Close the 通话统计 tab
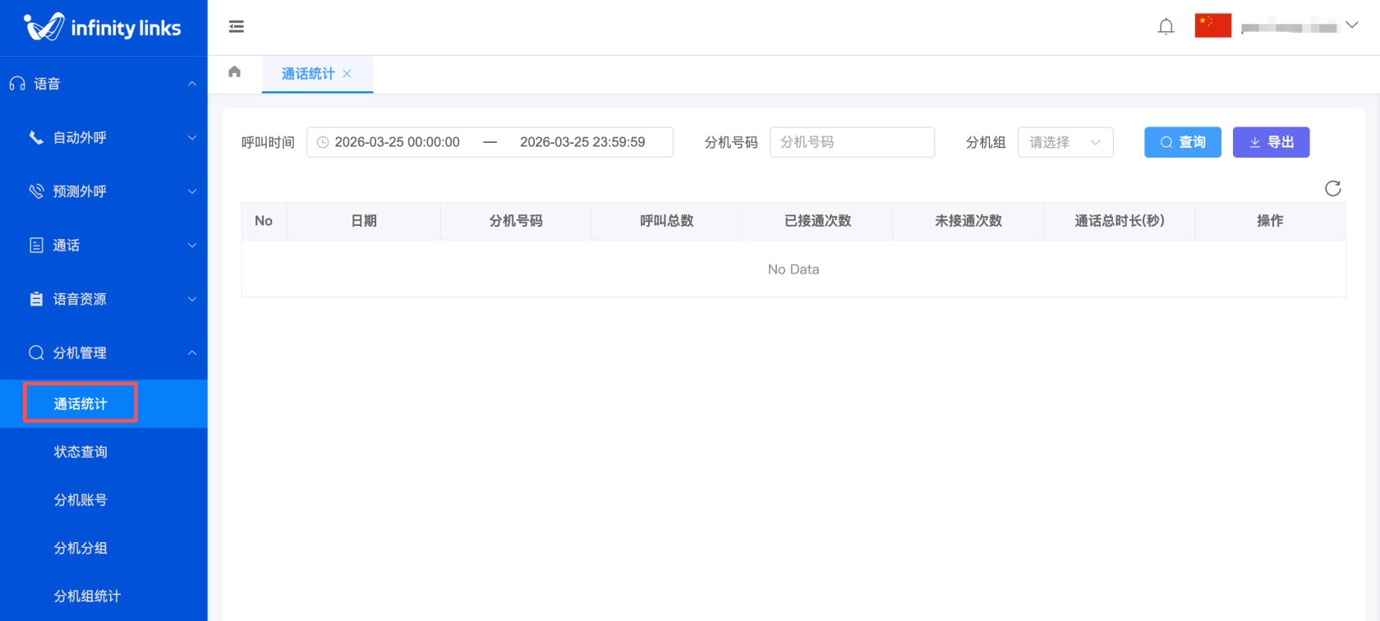 (347, 74)
